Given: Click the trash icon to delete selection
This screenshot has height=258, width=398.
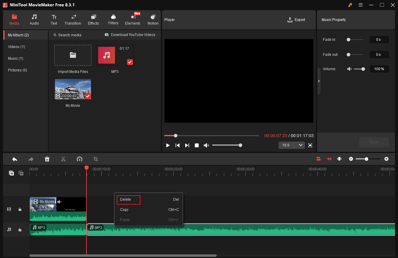Looking at the screenshot, I should pyautogui.click(x=47, y=159).
